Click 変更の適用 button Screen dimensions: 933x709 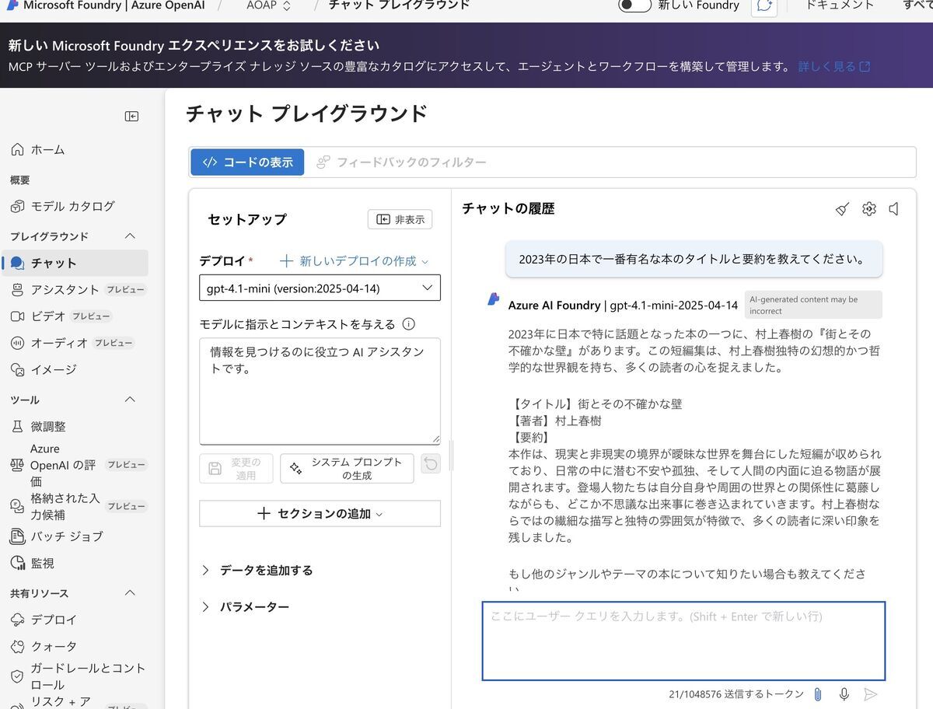click(x=236, y=468)
